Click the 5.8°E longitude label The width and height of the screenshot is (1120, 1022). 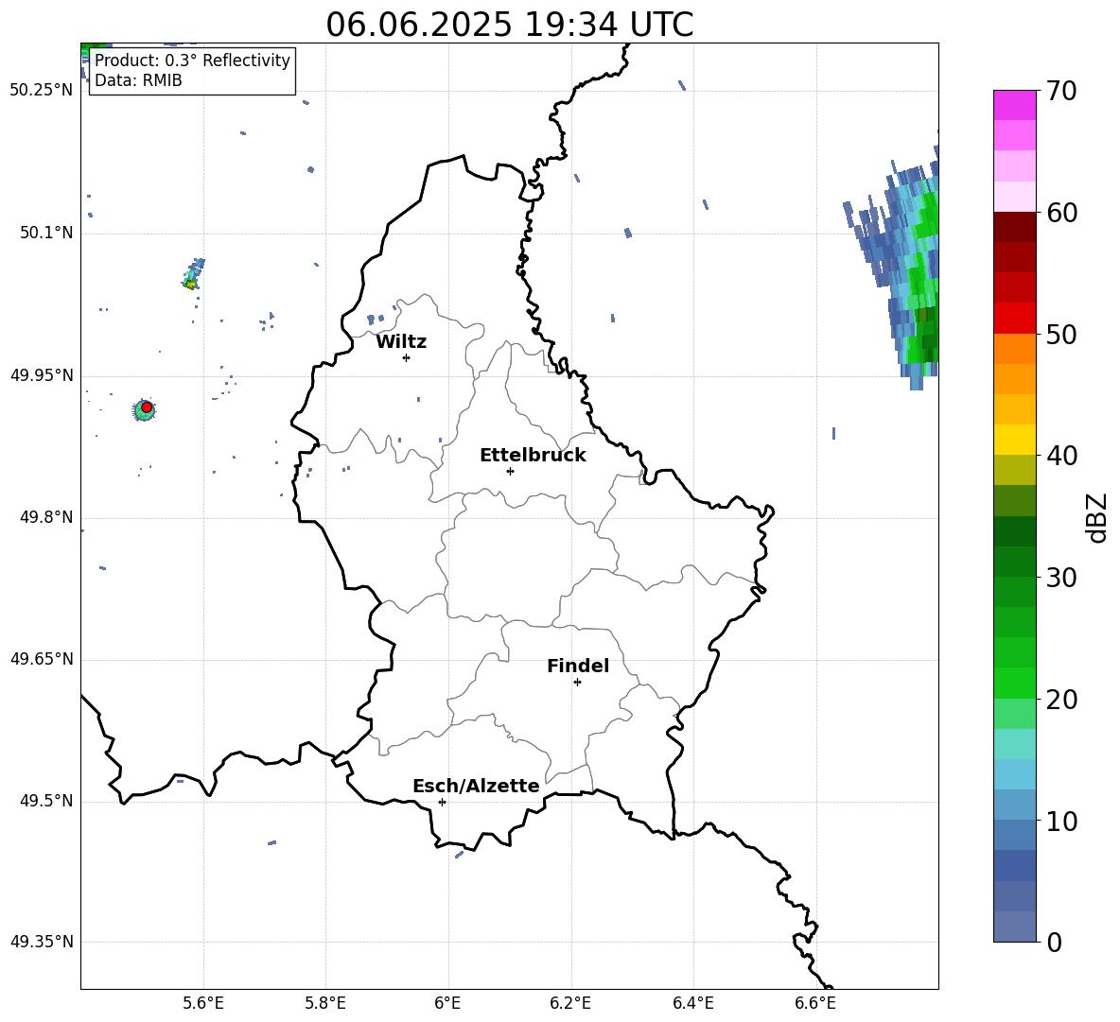(325, 1004)
